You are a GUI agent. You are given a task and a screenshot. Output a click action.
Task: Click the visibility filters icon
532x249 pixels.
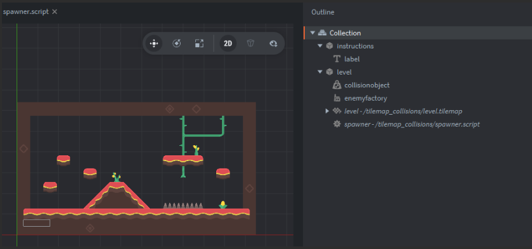click(x=273, y=43)
